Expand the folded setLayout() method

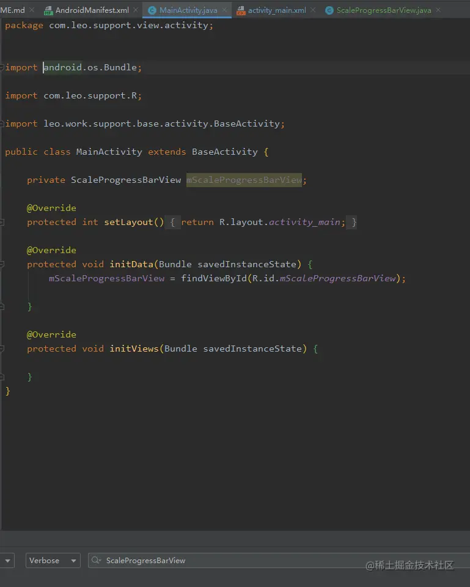(2, 223)
